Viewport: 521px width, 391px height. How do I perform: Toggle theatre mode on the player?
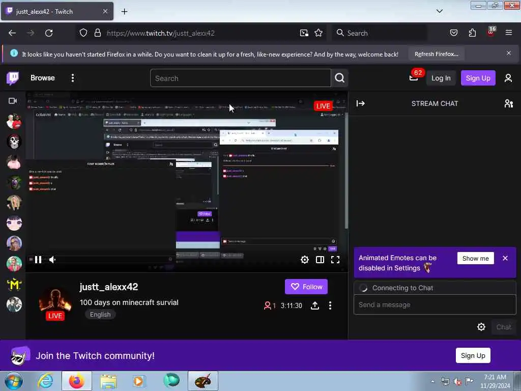tap(320, 260)
